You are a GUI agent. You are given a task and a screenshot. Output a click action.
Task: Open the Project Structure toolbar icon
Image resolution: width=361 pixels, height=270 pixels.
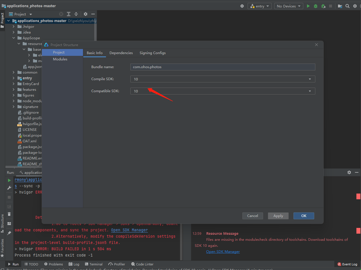340,6
